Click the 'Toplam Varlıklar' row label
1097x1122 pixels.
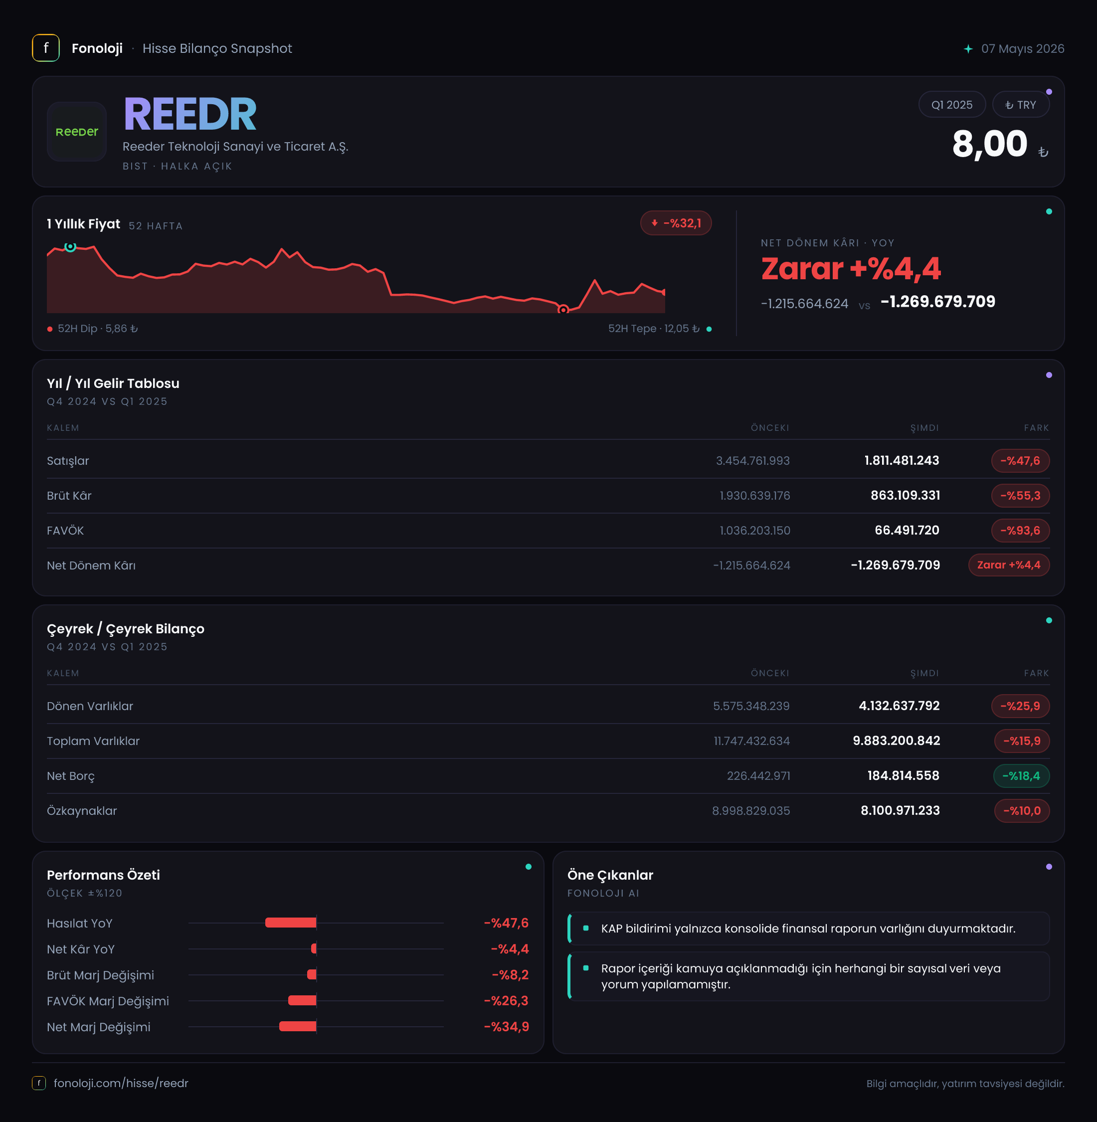pos(93,741)
